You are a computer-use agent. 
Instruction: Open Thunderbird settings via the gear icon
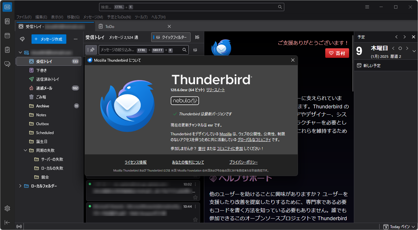[x=7, y=208]
